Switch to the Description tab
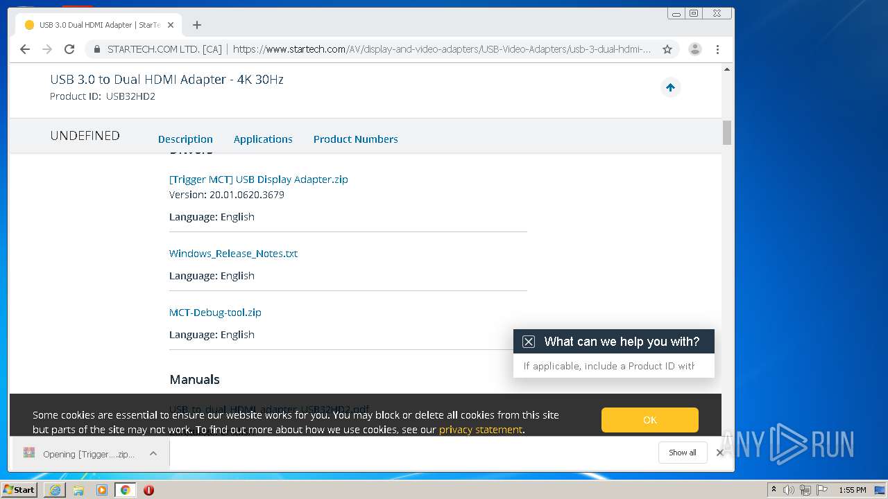 click(x=185, y=139)
